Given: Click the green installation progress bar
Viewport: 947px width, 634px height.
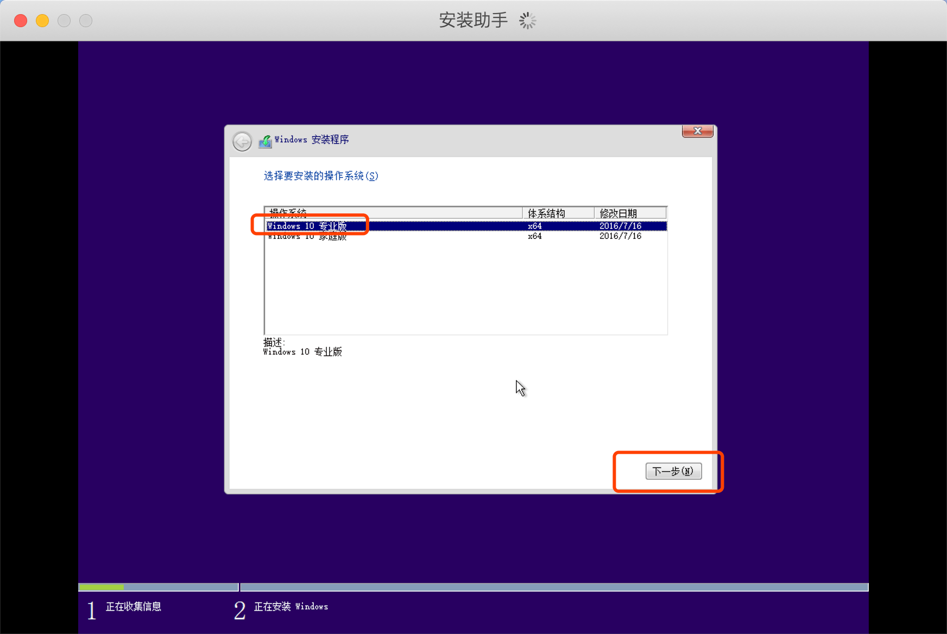Looking at the screenshot, I should pyautogui.click(x=102, y=587).
